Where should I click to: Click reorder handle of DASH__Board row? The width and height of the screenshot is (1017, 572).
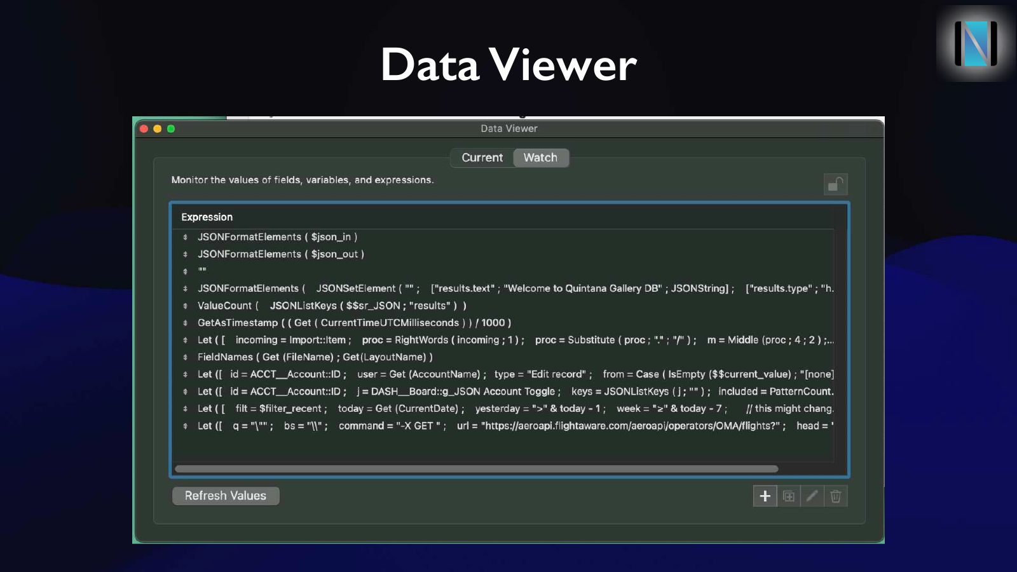pos(185,392)
